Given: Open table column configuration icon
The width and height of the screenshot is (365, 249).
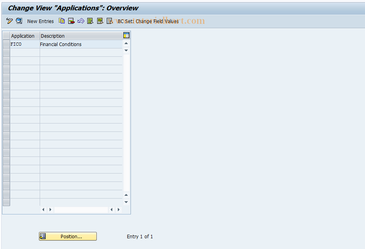Looking at the screenshot, I should coord(126,35).
